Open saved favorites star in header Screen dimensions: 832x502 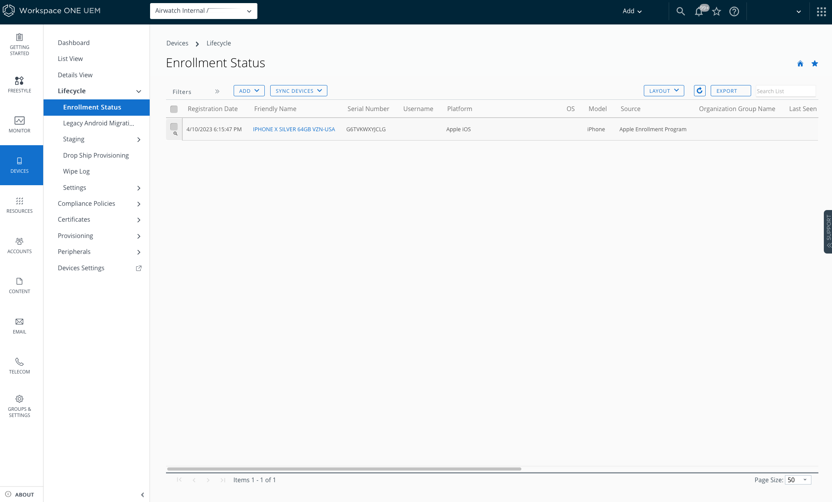pos(717,12)
